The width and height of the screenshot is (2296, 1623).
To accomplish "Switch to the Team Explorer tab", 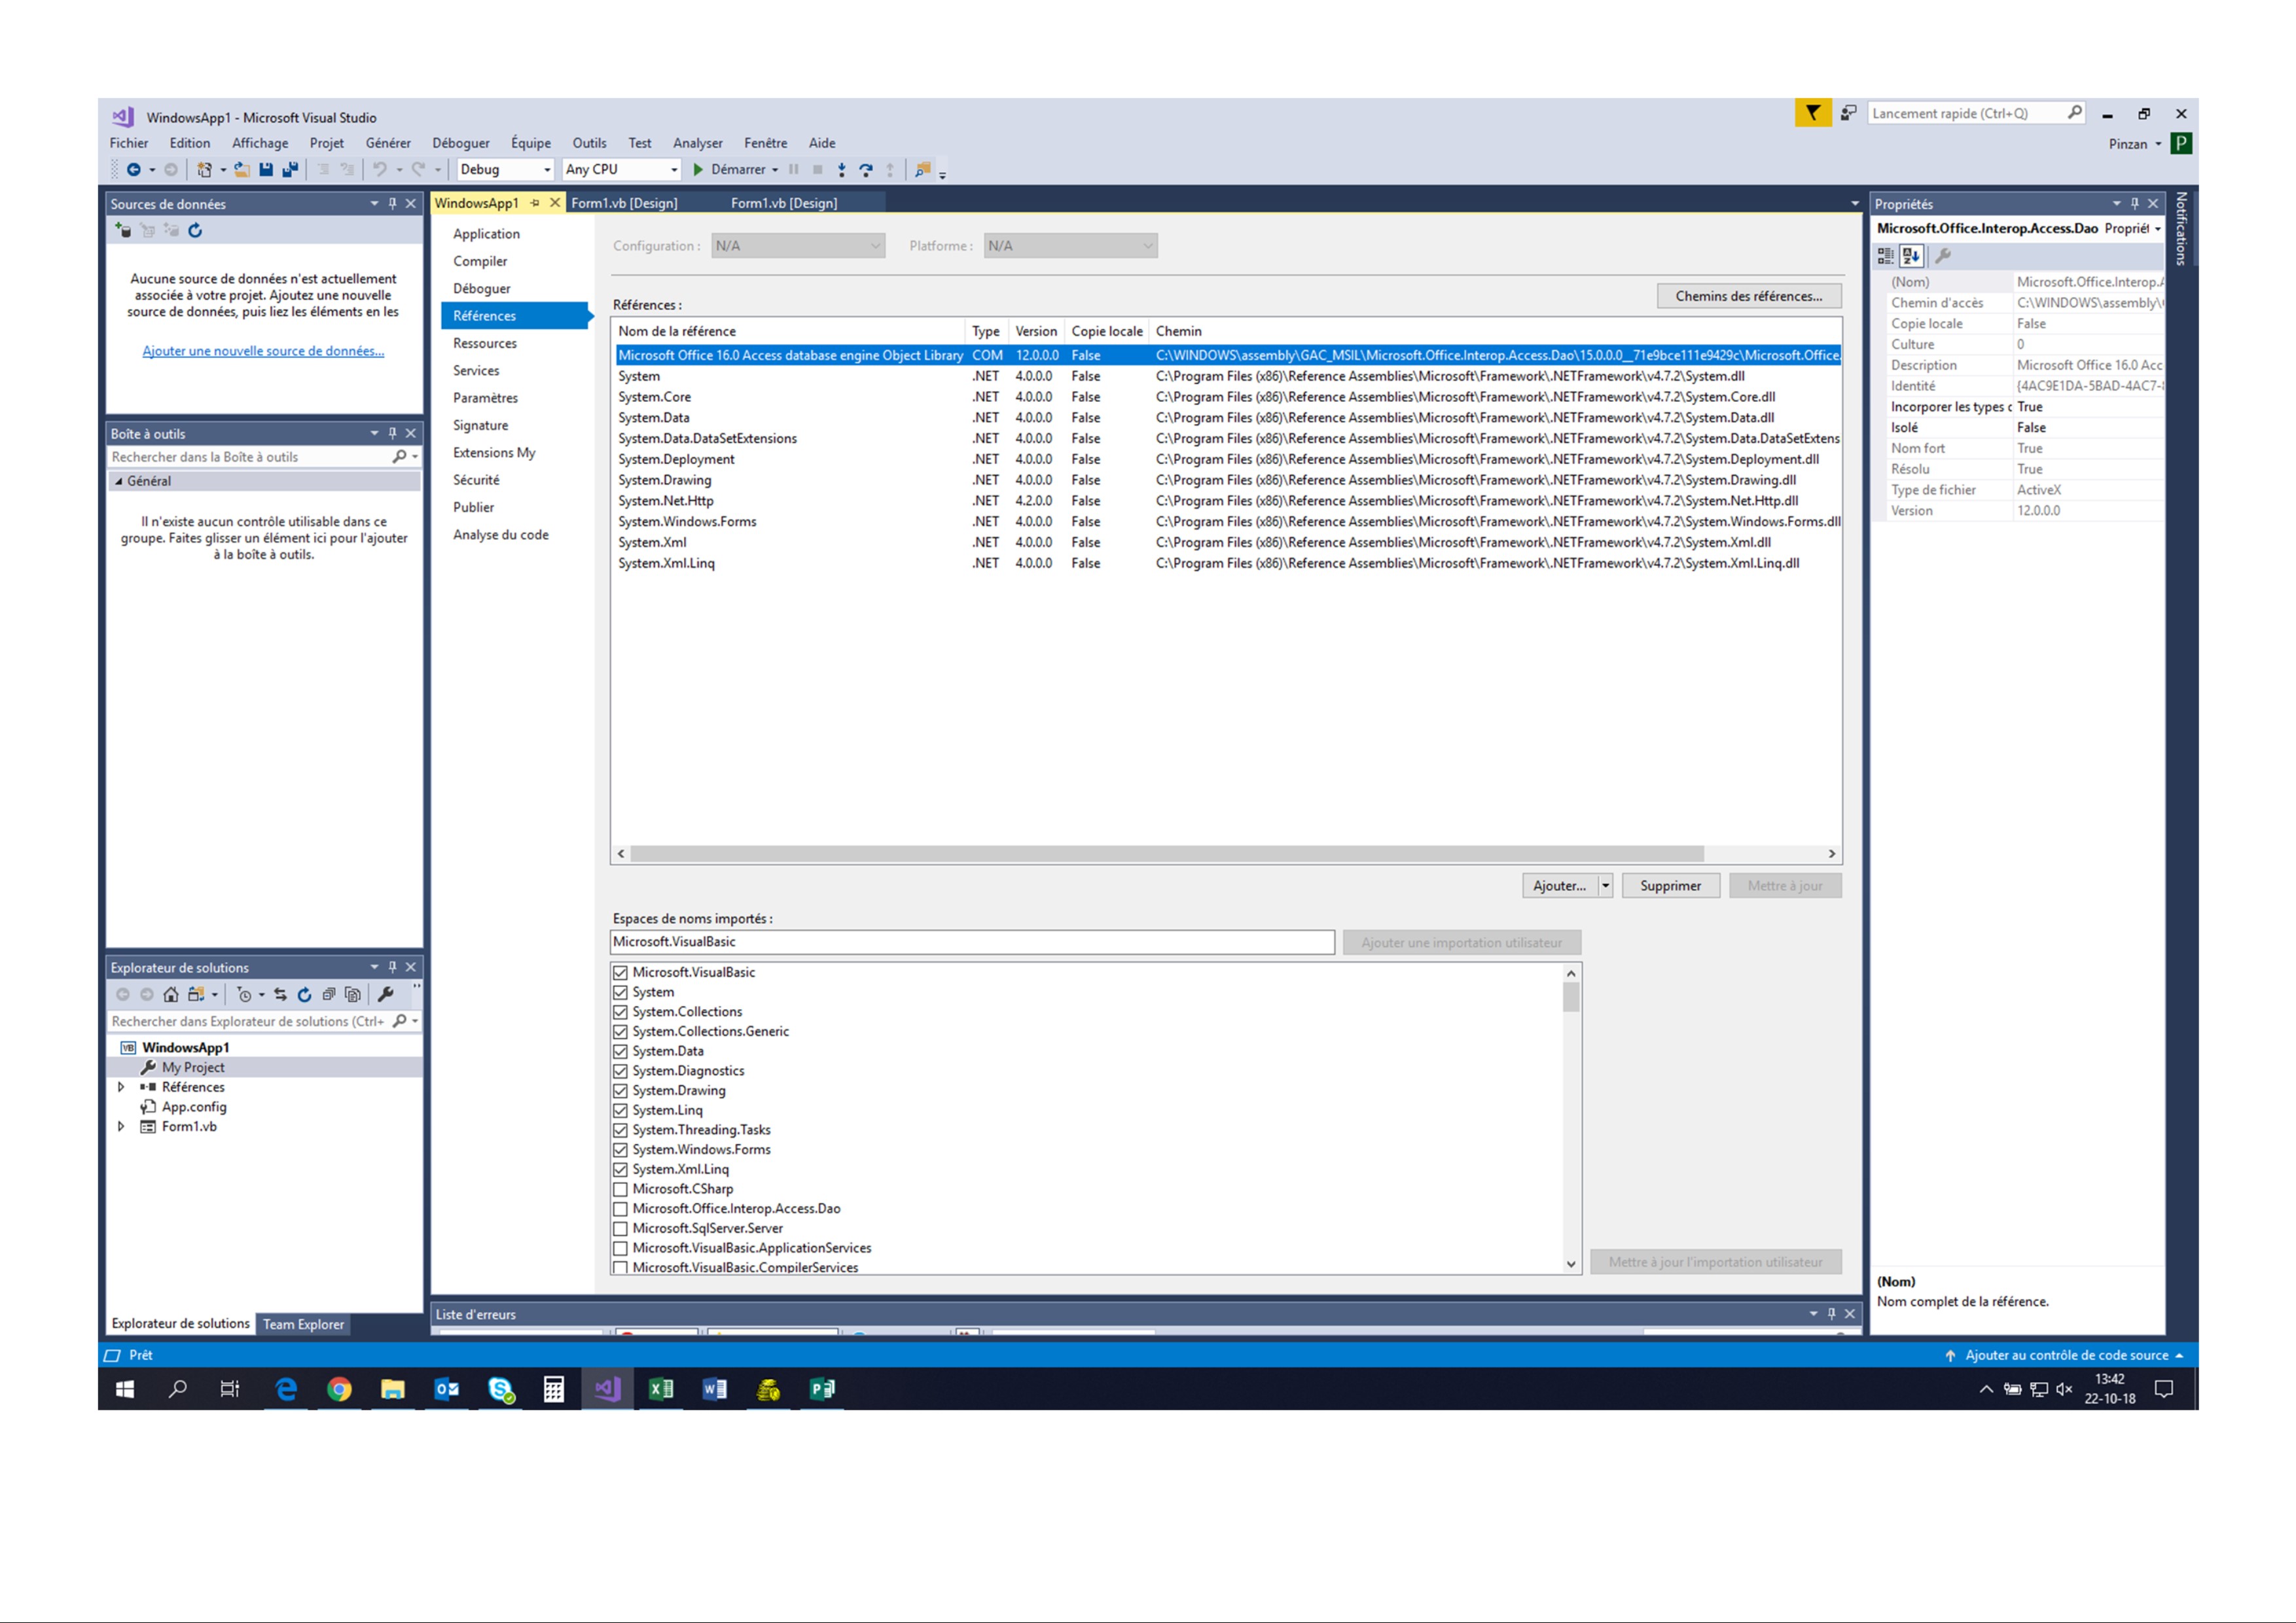I will 303,1324.
